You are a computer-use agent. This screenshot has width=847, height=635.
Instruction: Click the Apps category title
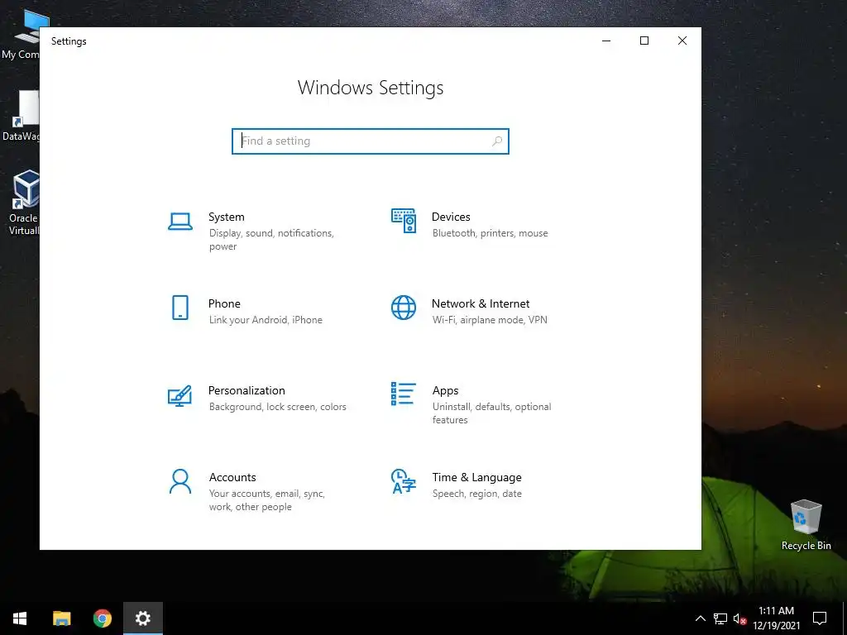(x=445, y=391)
